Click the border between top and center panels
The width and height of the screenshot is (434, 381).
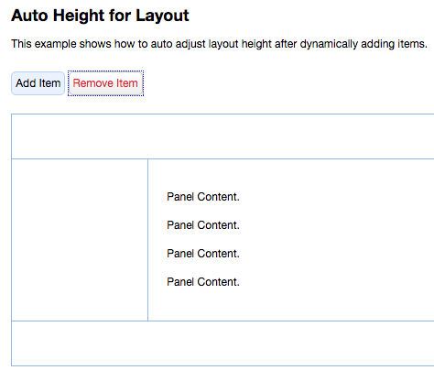pyautogui.click(x=222, y=158)
